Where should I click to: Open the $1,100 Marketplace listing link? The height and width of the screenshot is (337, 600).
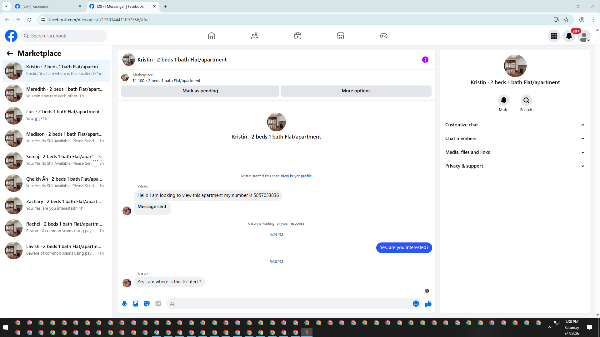coord(166,81)
